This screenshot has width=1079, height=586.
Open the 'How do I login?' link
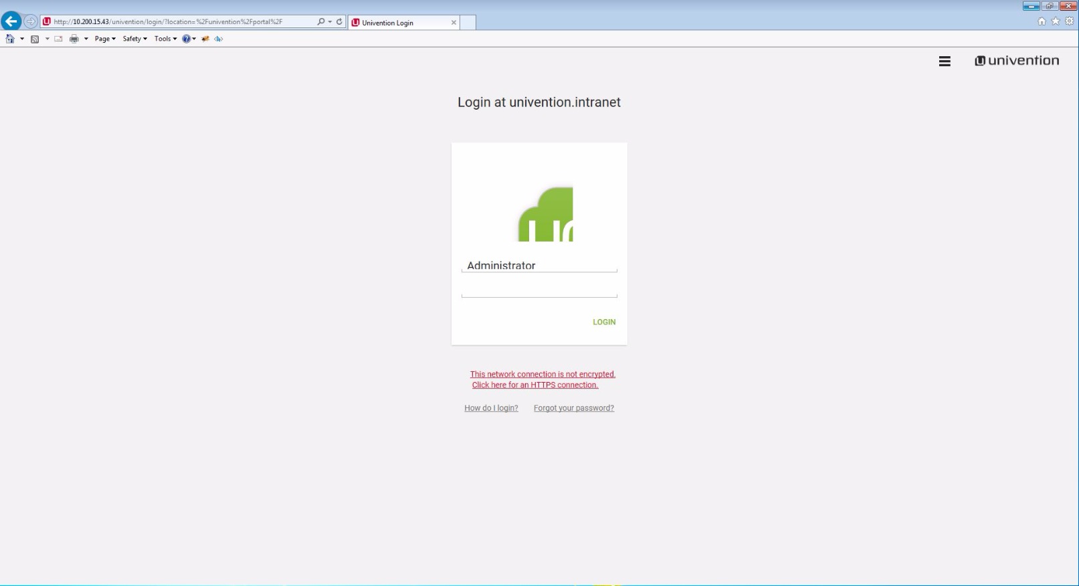[x=491, y=408]
